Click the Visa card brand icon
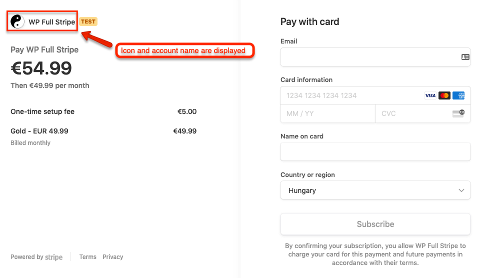Screen dimensions: 483x278 [430, 95]
